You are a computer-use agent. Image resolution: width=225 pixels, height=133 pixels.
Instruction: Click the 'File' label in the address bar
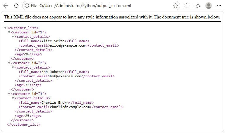coord(34,6)
